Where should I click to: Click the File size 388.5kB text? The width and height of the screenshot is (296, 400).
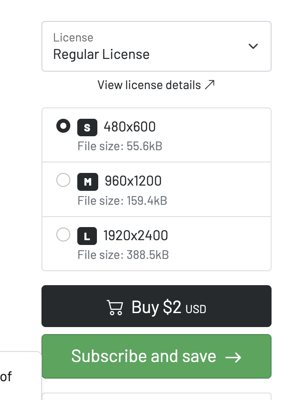pos(123,255)
